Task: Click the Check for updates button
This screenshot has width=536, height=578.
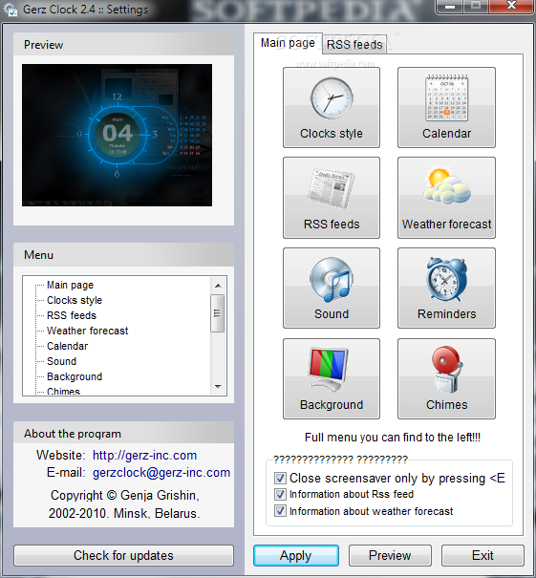Action: tap(123, 555)
